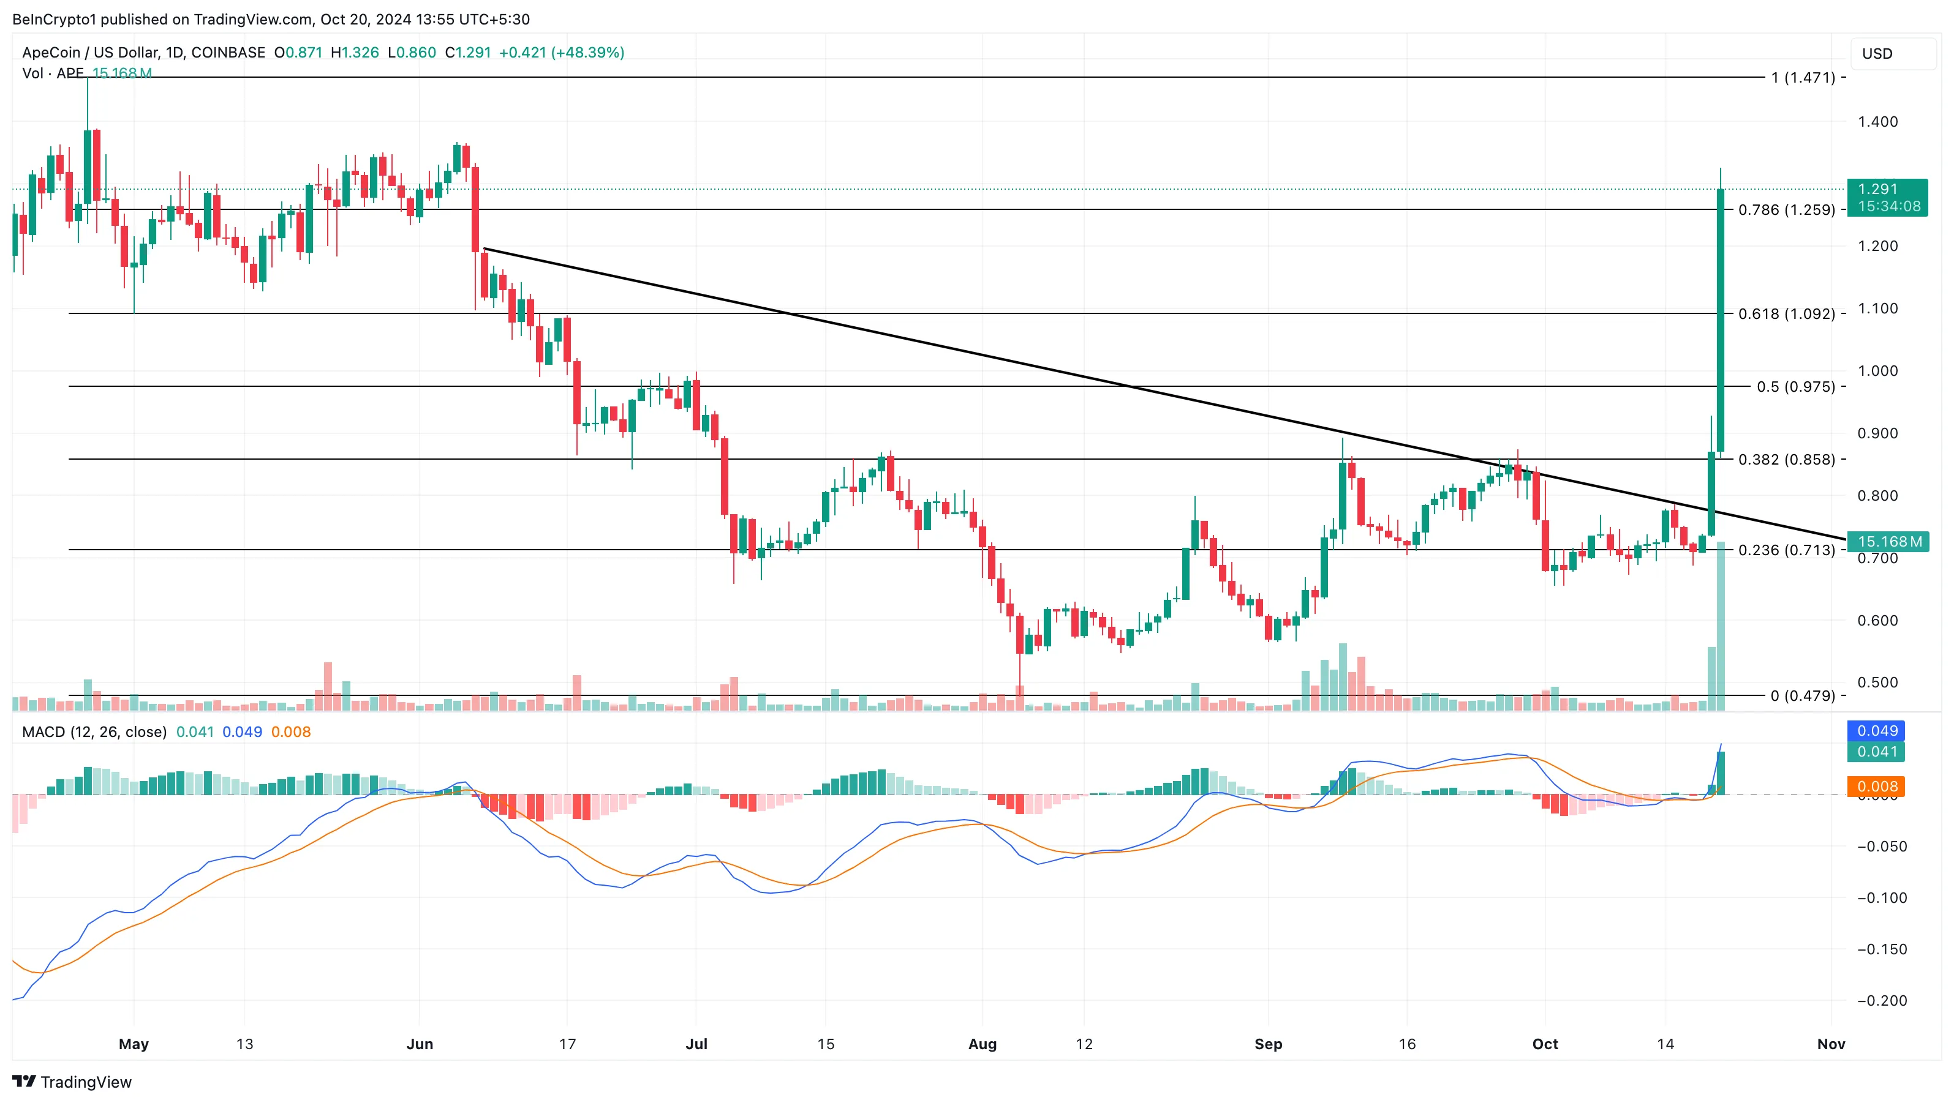This screenshot has height=1103, width=1954.
Task: Click the Sep label on the time axis
Action: pyautogui.click(x=1269, y=1044)
